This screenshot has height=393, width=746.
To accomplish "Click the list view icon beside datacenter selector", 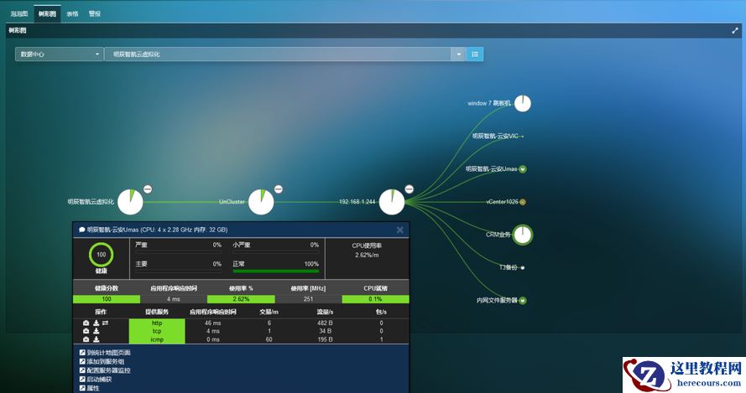I will pos(475,54).
